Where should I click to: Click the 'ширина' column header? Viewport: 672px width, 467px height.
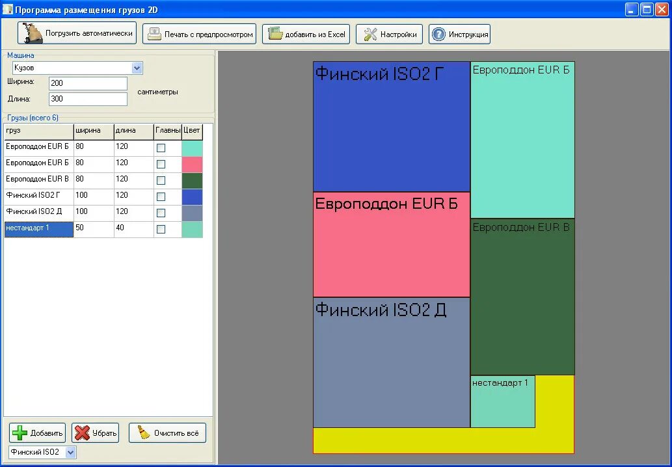(x=94, y=131)
